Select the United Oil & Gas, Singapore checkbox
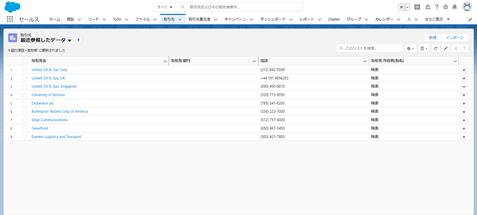477x215 pixels. point(25,87)
